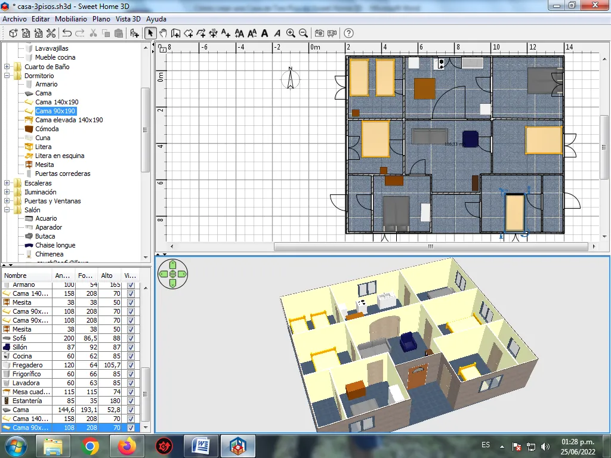Click the New home toolbar icon

pyautogui.click(x=13, y=33)
